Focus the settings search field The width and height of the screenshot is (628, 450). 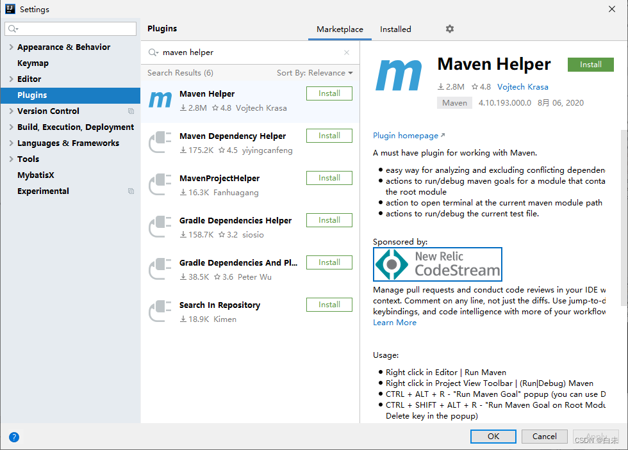[70, 29]
